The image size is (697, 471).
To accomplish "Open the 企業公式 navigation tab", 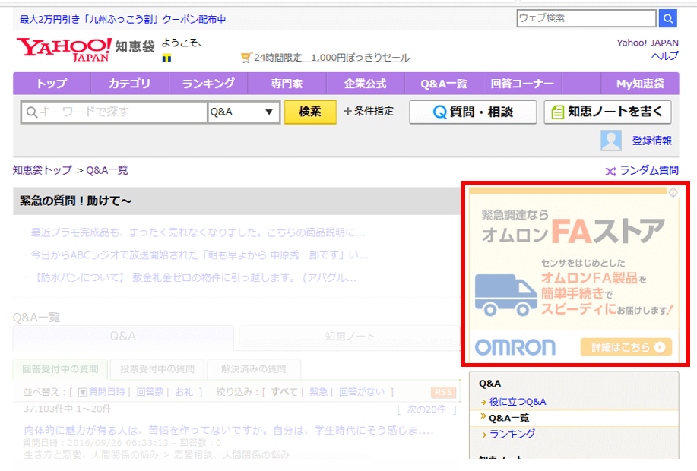I will click(366, 84).
